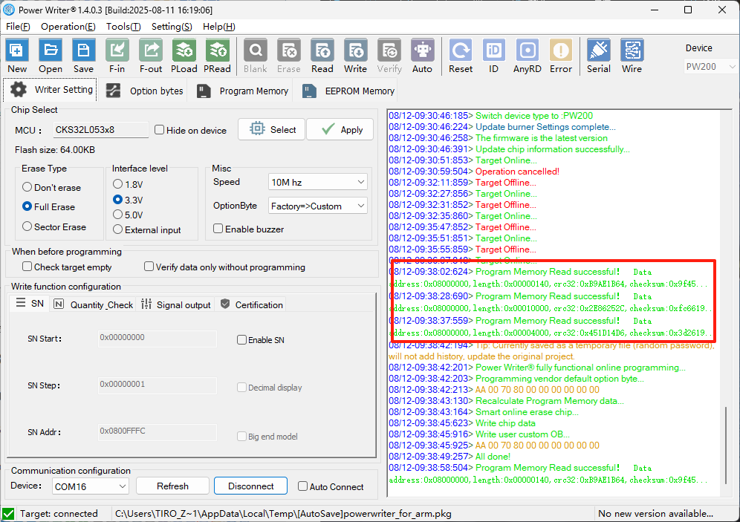Viewport: 740px width, 522px height.
Task: Click the SN Start input field
Action: coord(158,338)
